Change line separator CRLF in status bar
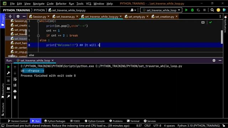The width and height of the screenshot is (228, 128). coord(147,126)
